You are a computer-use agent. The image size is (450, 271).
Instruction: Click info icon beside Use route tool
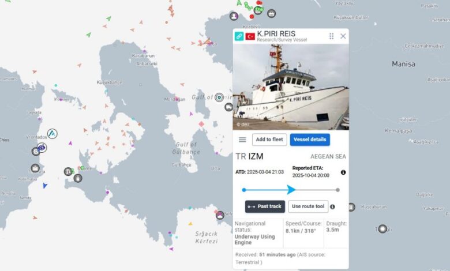(x=332, y=207)
